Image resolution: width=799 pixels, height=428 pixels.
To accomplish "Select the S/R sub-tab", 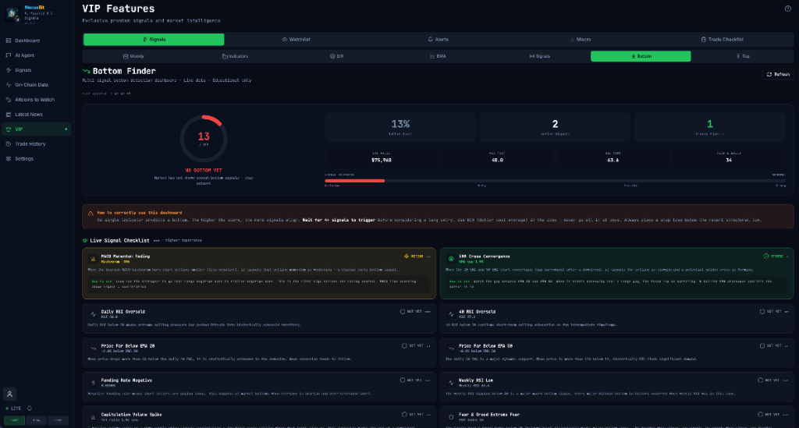I will 336,56.
